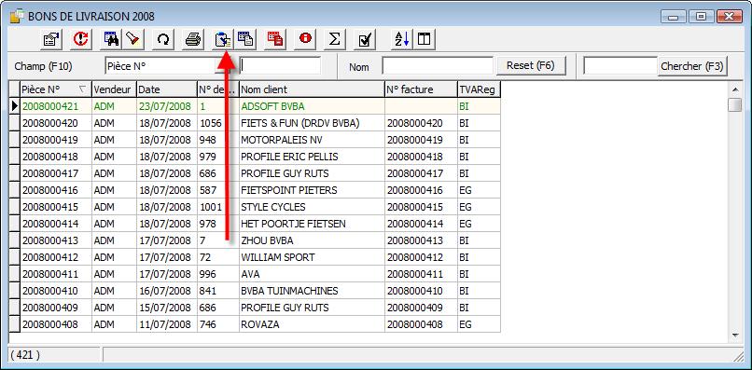Click the clipboard paste document icon
Image resolution: width=752 pixels, height=370 pixels.
pos(223,39)
